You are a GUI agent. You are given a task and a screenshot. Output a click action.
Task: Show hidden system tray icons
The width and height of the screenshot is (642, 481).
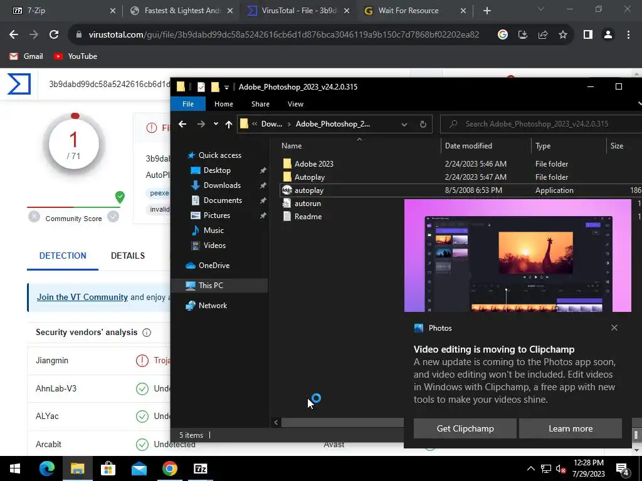pyautogui.click(x=530, y=468)
